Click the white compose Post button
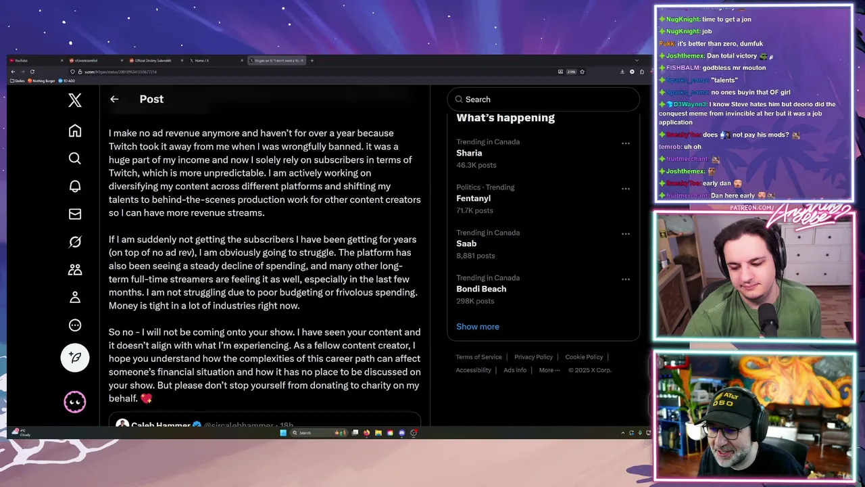Screen dimensions: 865x487 [75, 358]
